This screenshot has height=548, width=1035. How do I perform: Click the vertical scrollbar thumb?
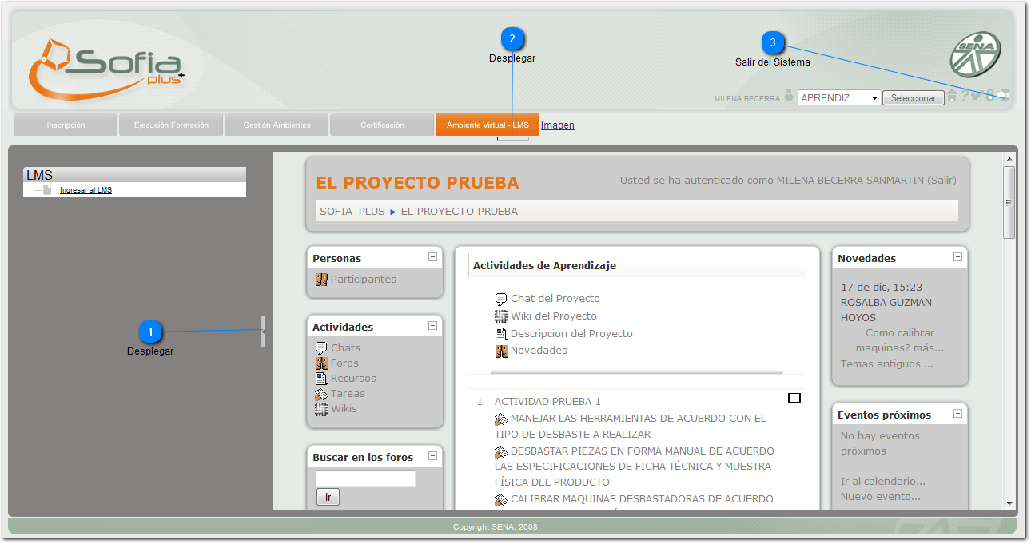1009,202
